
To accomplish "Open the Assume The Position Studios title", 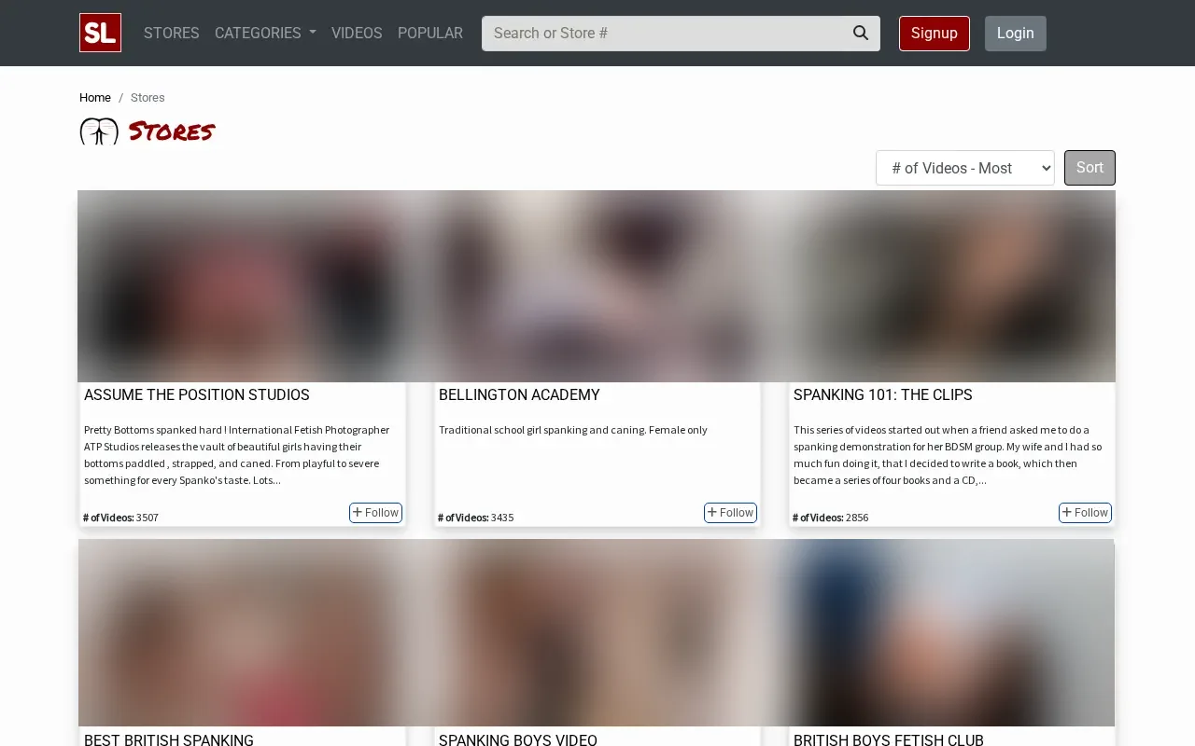I will (197, 395).
